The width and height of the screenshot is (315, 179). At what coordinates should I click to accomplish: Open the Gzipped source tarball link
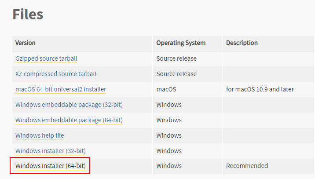46,58
